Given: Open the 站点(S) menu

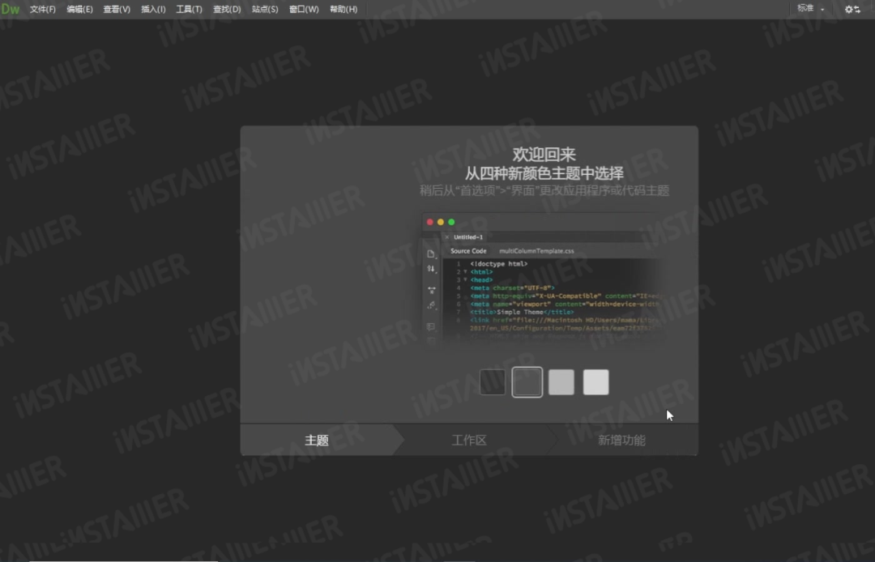Looking at the screenshot, I should point(264,9).
